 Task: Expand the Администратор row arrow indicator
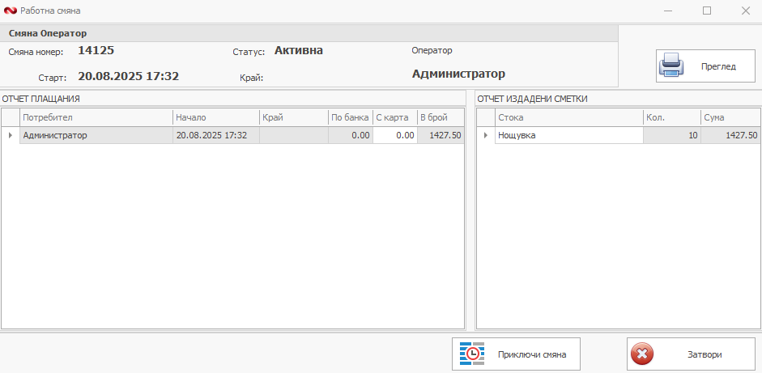click(x=11, y=135)
